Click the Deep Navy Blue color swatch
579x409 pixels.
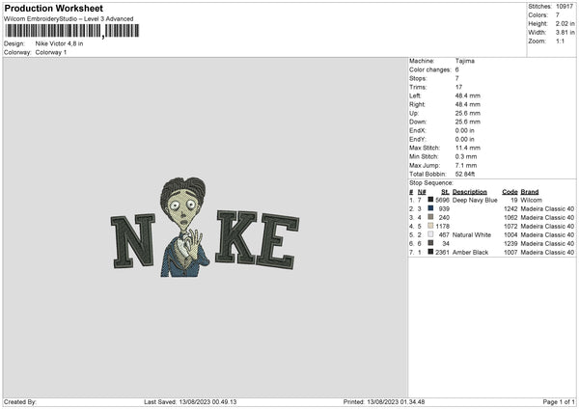pos(430,200)
